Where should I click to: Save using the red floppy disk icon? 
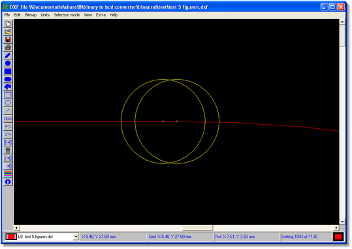pyautogui.click(x=8, y=40)
